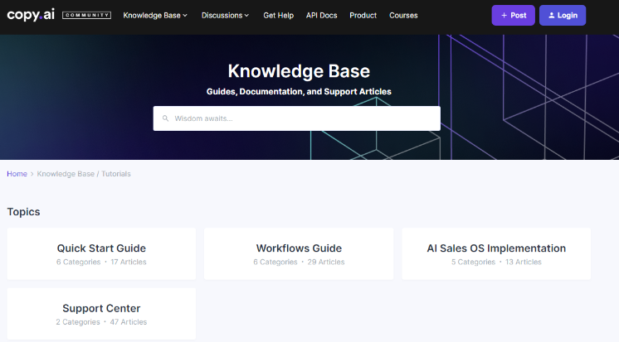Open the Workflows Guide topic
Viewport: 619px width, 342px height.
pyautogui.click(x=299, y=248)
